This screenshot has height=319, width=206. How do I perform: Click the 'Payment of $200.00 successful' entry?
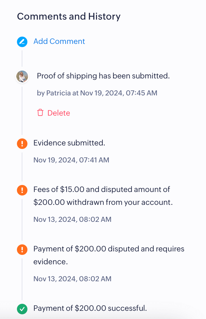click(x=90, y=308)
